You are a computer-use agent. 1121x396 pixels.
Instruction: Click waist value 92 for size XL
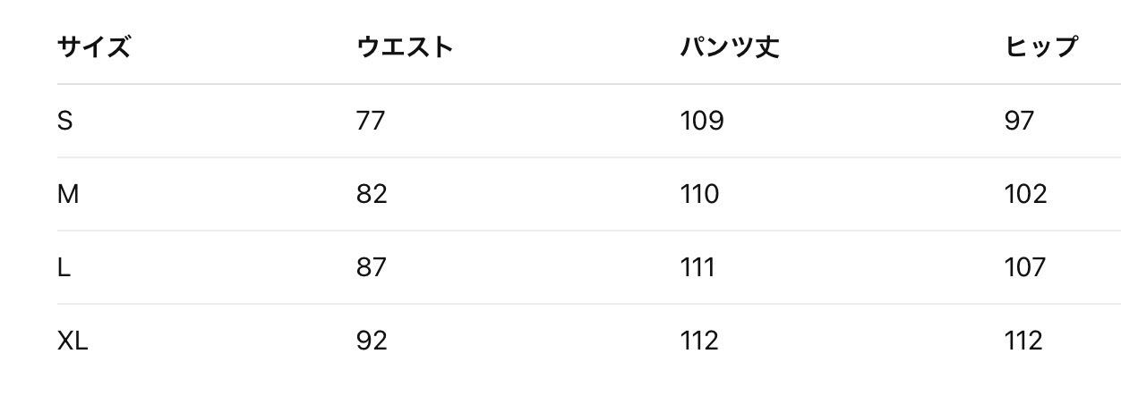(x=372, y=341)
